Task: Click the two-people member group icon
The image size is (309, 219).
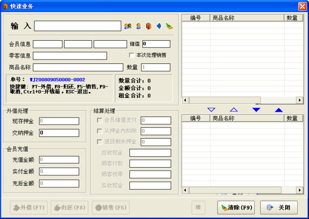Action: pos(128,26)
